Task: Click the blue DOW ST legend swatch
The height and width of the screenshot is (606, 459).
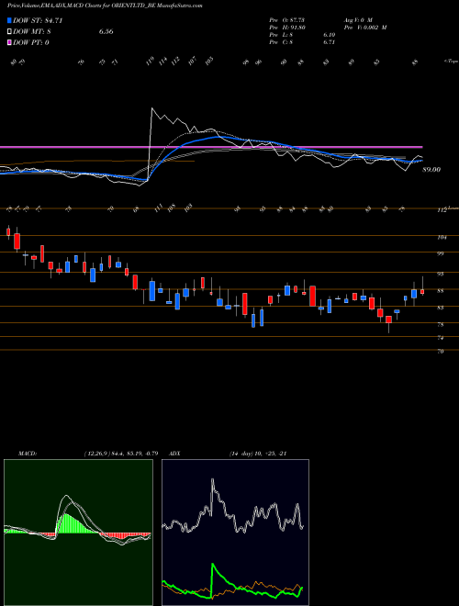Action: 9,20
